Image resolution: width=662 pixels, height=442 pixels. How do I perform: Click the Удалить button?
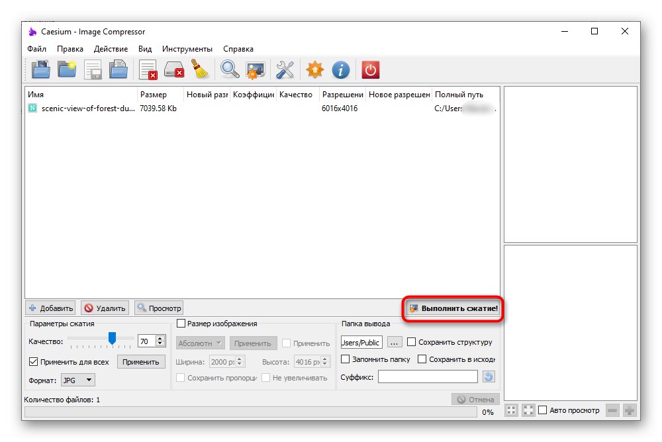pyautogui.click(x=105, y=308)
